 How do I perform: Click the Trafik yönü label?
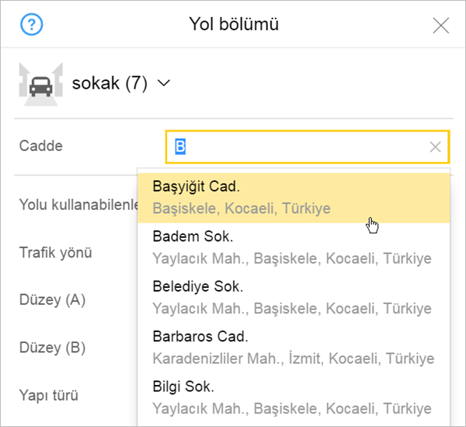[56, 253]
